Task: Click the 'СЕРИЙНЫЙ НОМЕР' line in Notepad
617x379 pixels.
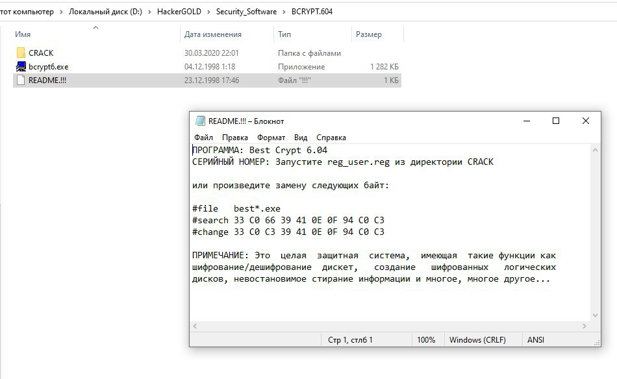Action: 343,162
